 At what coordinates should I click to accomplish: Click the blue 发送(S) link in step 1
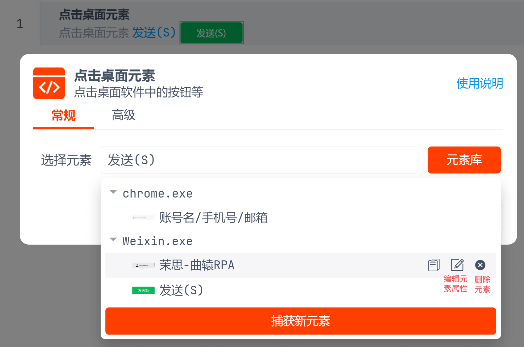tap(154, 33)
